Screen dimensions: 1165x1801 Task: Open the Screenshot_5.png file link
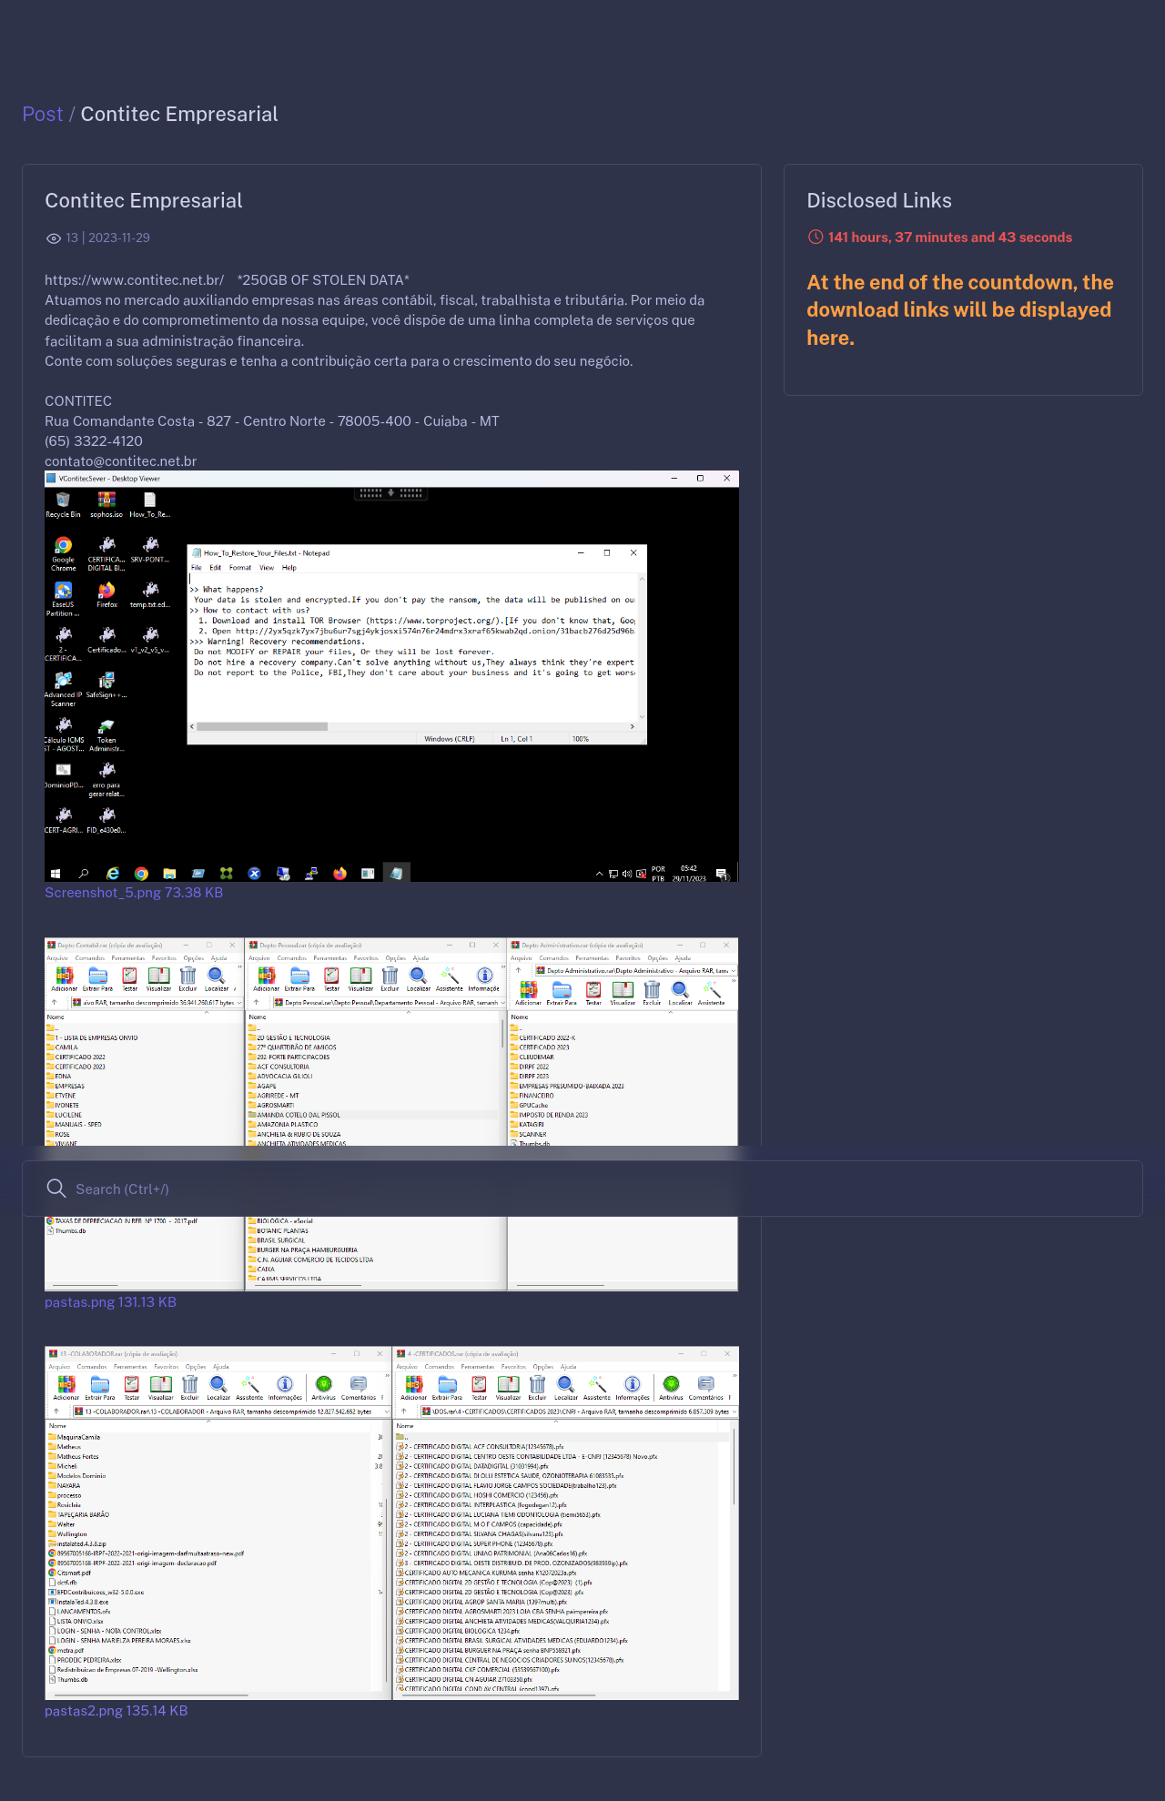click(134, 893)
